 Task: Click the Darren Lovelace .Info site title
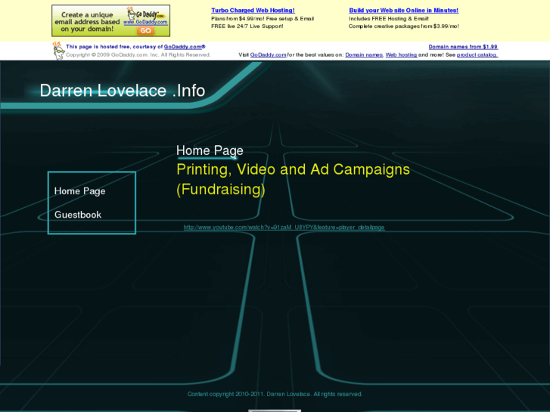[x=123, y=91]
